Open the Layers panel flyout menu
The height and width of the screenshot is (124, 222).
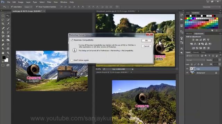(220, 52)
